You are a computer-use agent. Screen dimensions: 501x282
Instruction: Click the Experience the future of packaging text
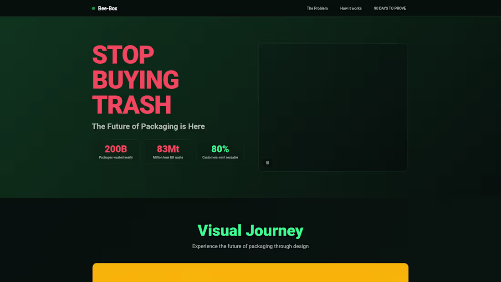tap(250, 246)
